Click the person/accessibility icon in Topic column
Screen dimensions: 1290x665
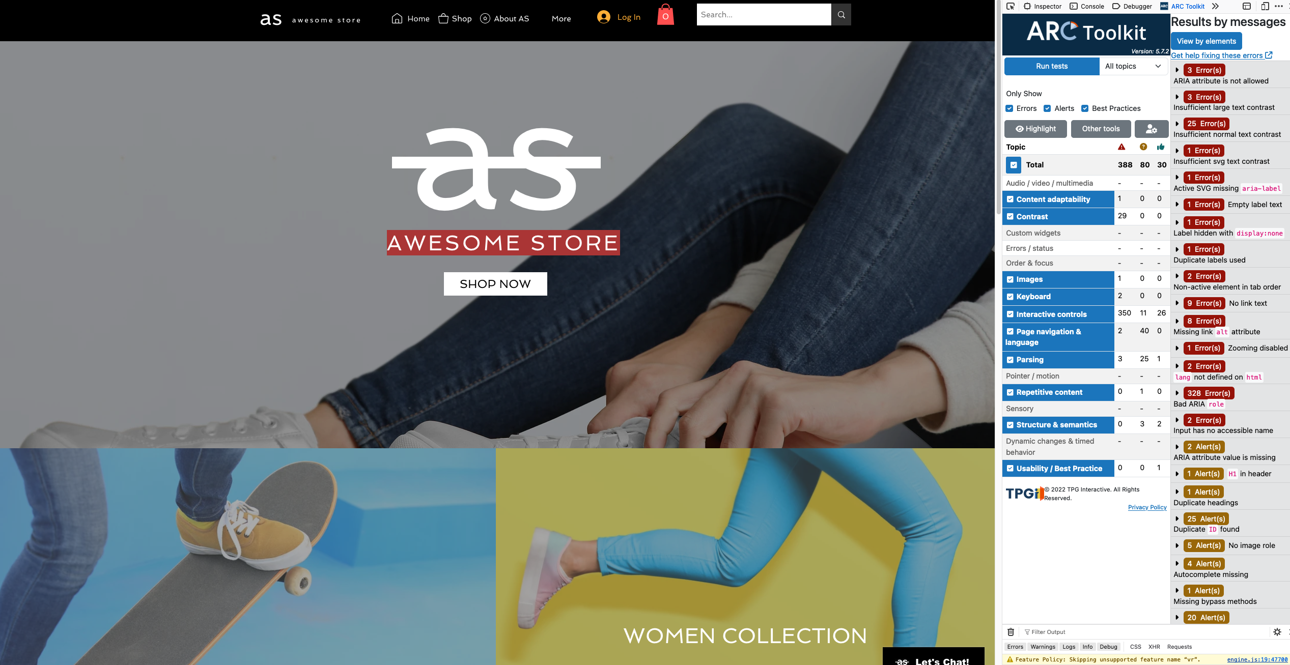(x=1151, y=128)
